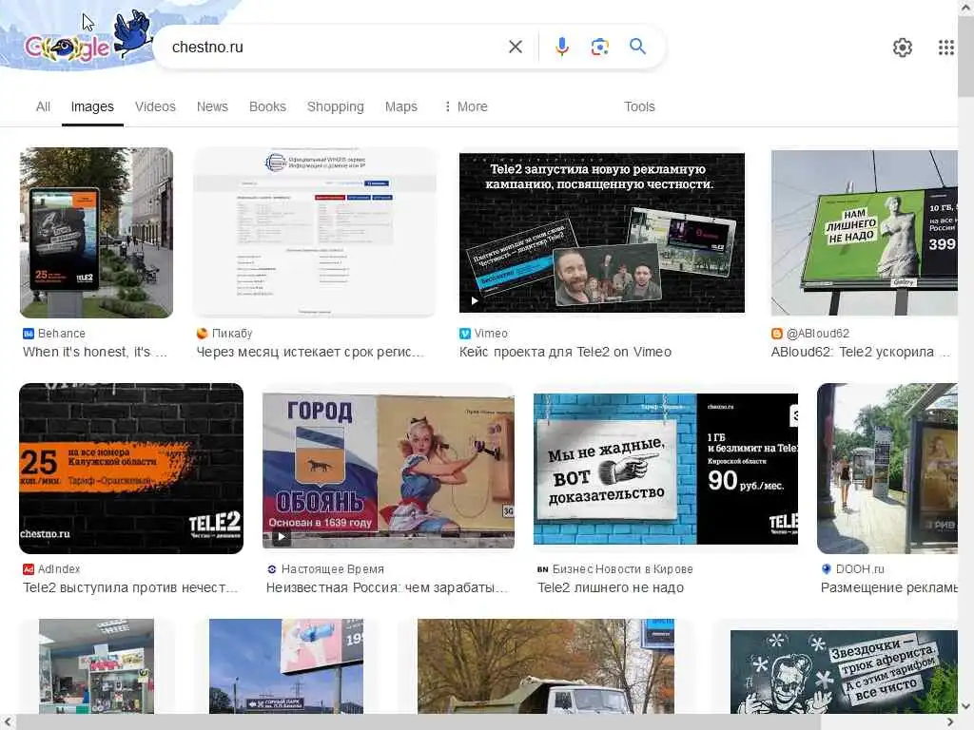
Task: Open the Google apps grid
Action: [x=945, y=48]
